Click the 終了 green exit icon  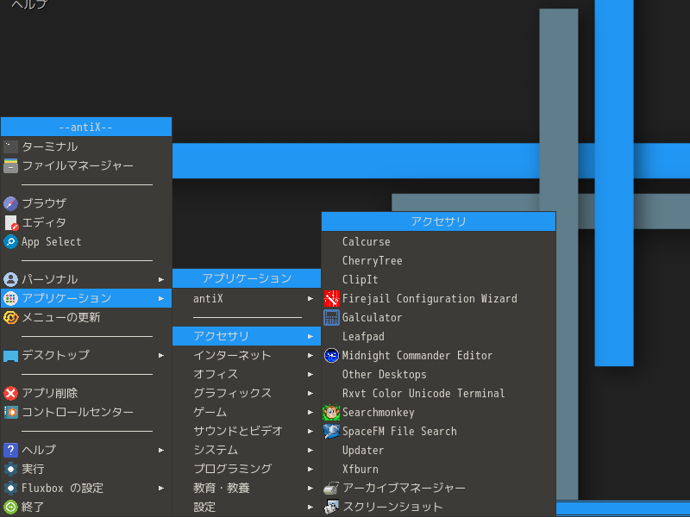click(x=10, y=507)
